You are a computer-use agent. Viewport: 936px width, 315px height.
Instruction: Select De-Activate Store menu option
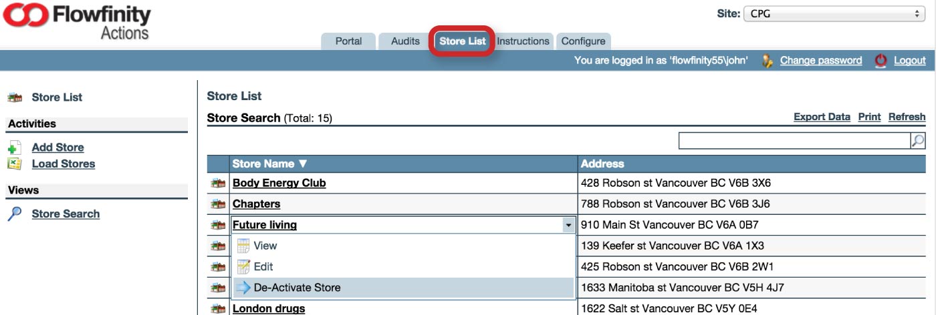coord(402,288)
